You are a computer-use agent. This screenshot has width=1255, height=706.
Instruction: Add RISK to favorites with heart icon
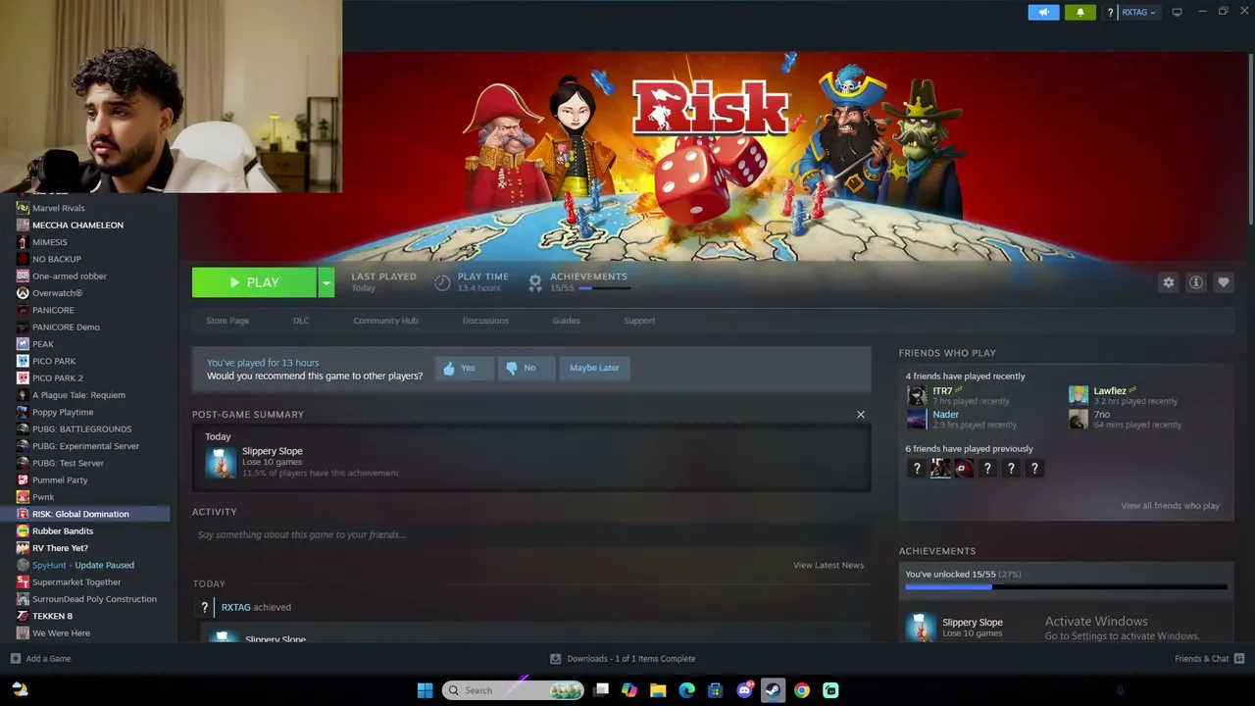(1224, 282)
